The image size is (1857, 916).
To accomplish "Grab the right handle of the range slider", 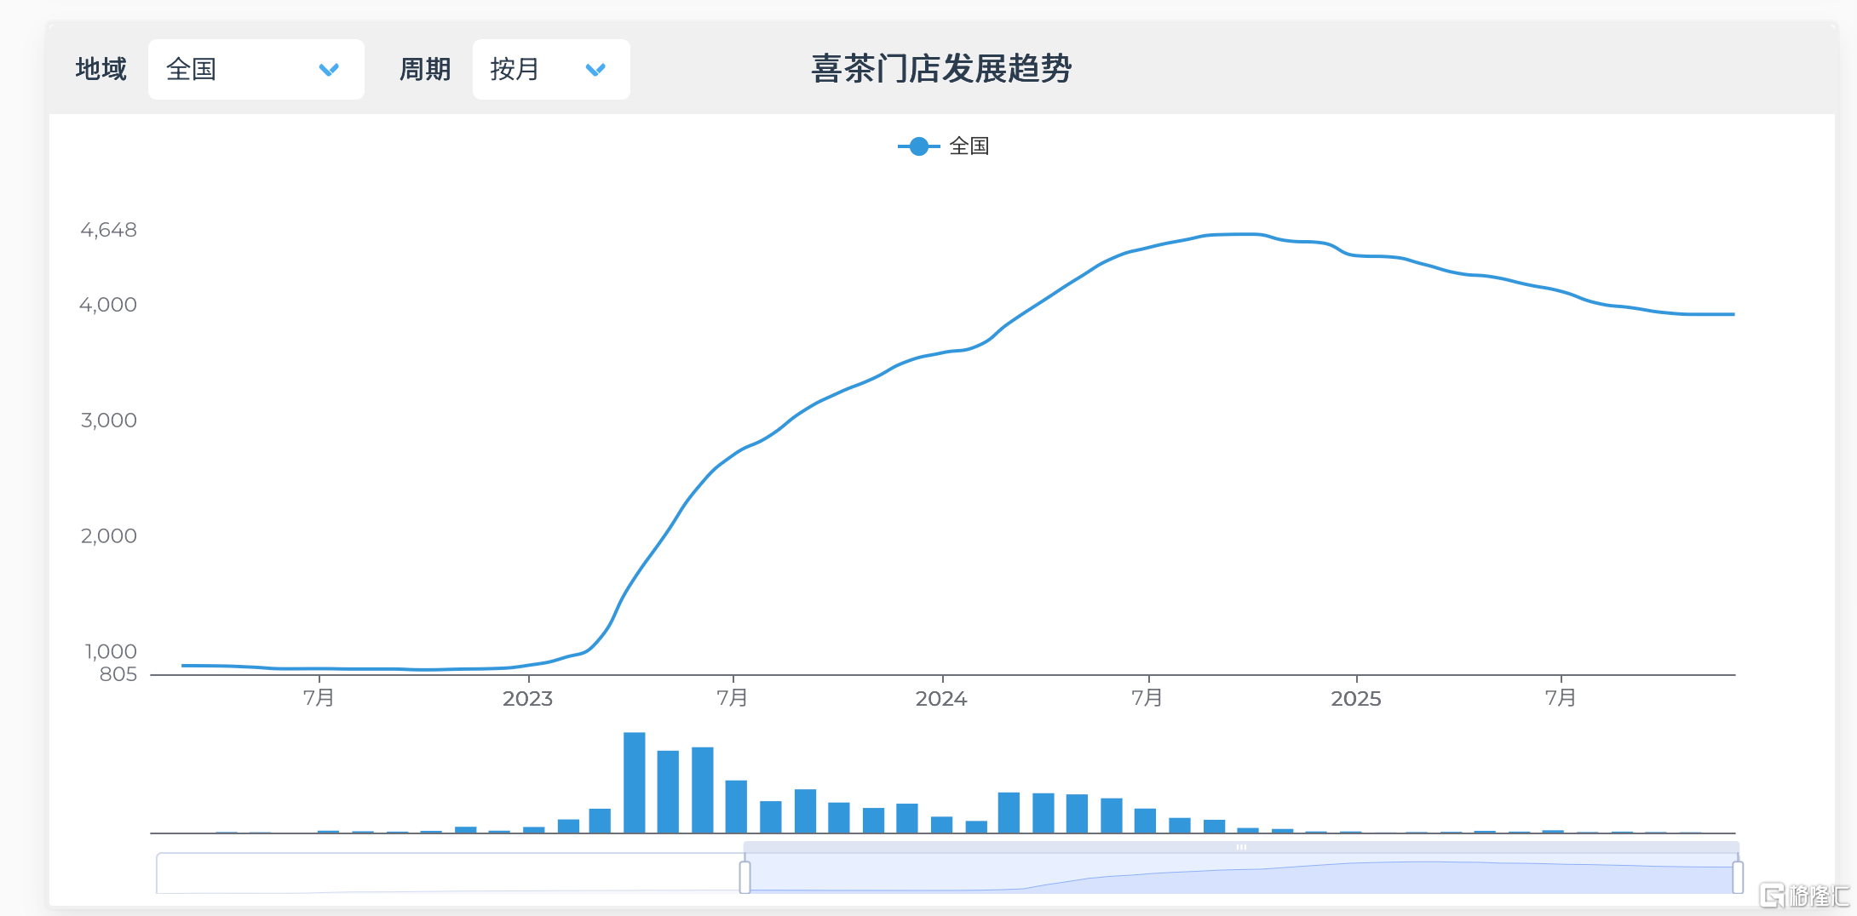I will pyautogui.click(x=1738, y=877).
